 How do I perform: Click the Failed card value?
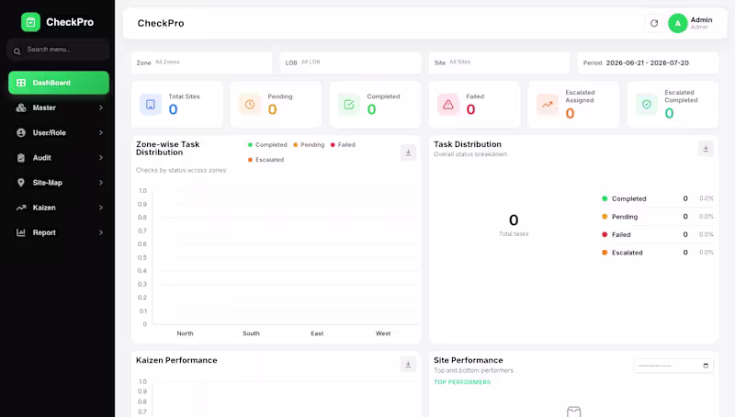click(x=470, y=109)
